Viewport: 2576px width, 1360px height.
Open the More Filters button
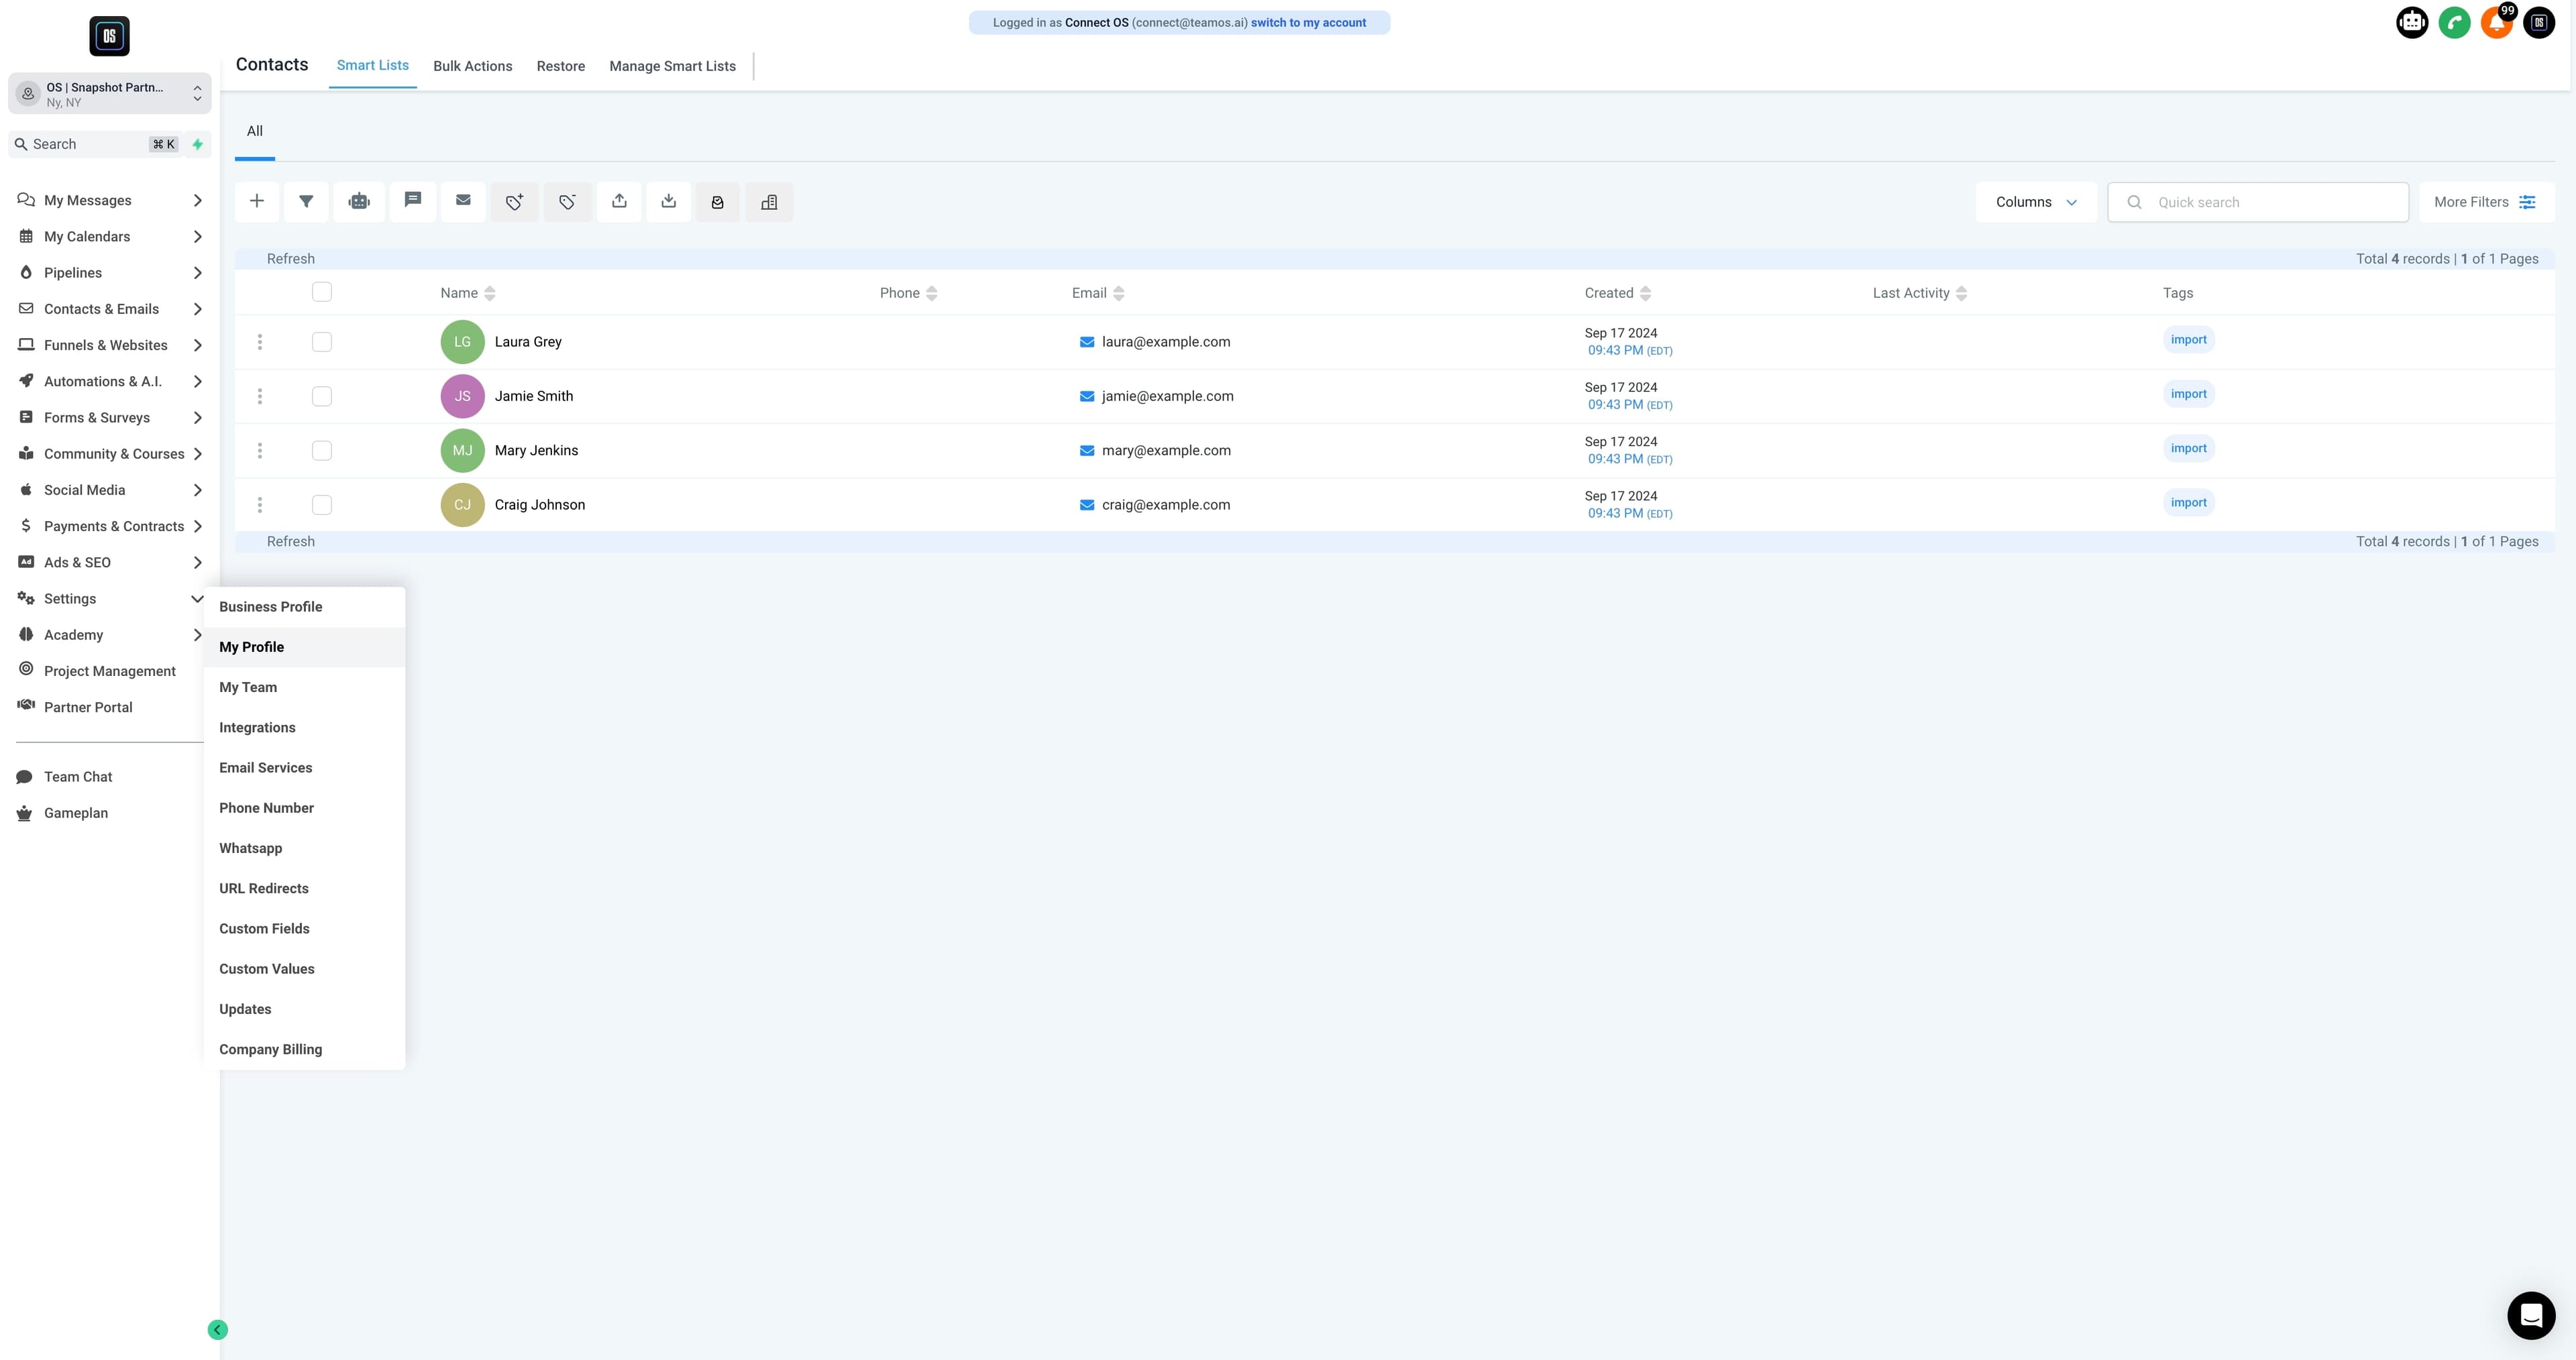tap(2486, 202)
